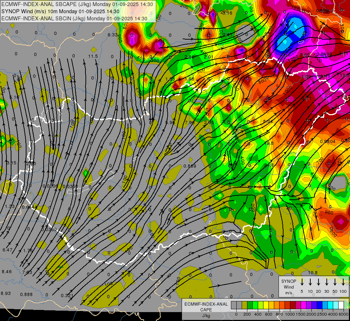Click the map value '7.96'
The image size is (350, 321).
190,123
